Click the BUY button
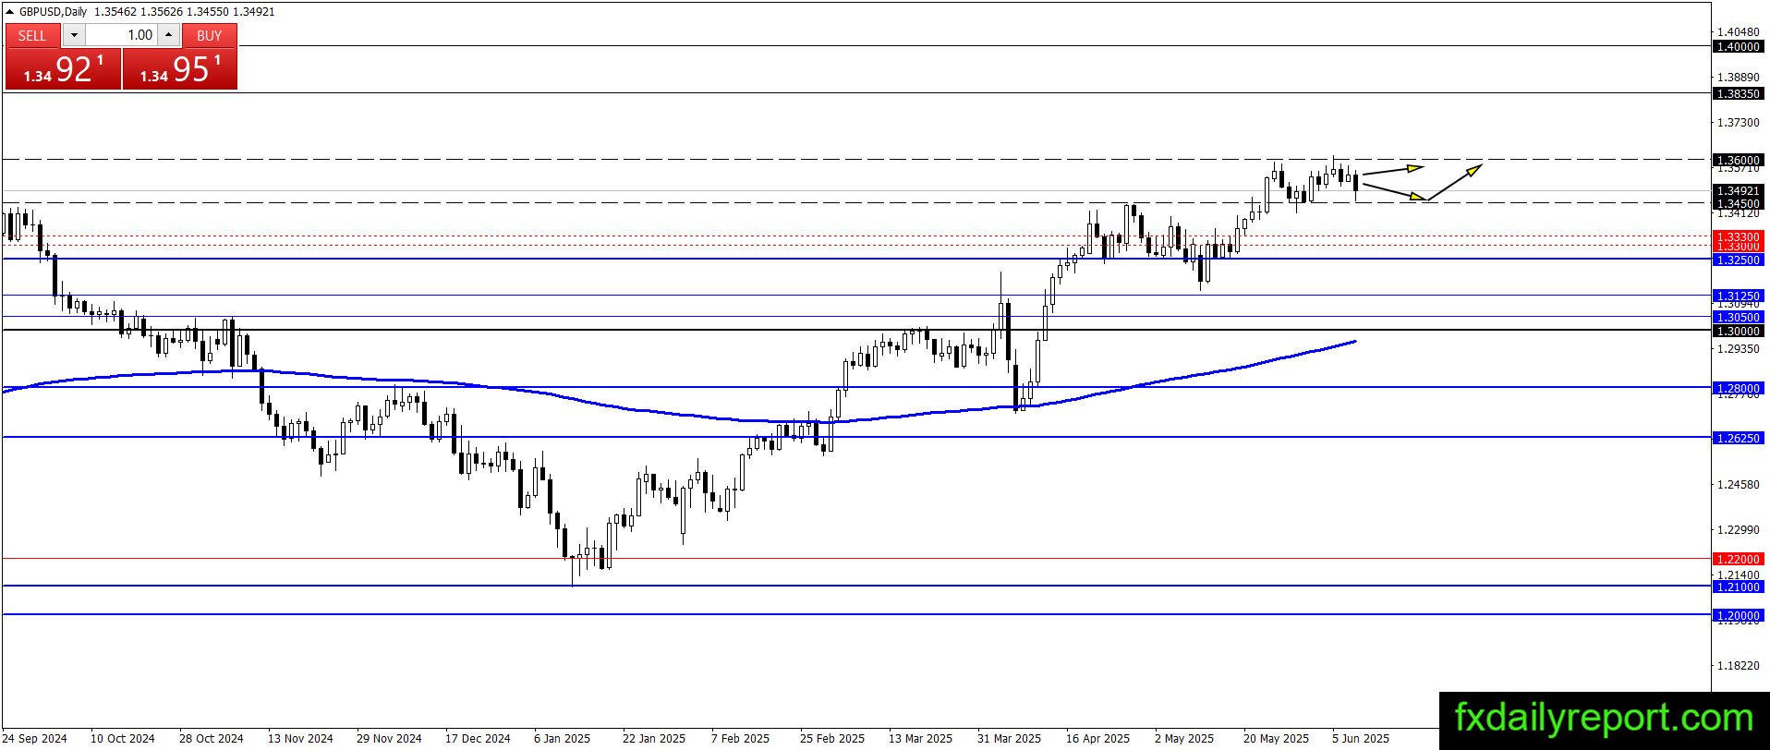 tap(210, 35)
